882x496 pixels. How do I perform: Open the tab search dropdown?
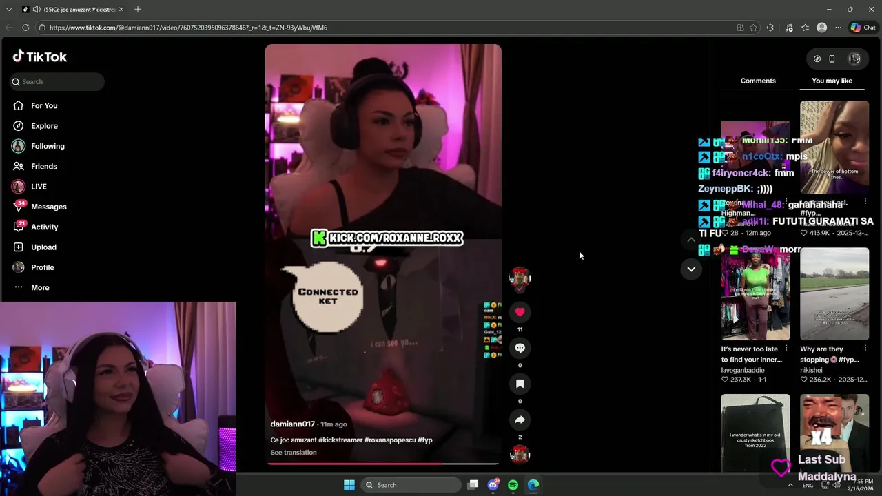[x=9, y=9]
